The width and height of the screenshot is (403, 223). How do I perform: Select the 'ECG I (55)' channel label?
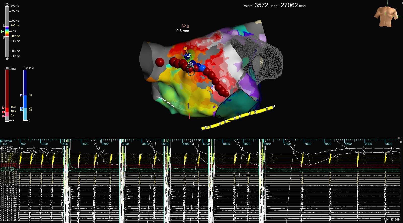pyautogui.click(x=7, y=148)
